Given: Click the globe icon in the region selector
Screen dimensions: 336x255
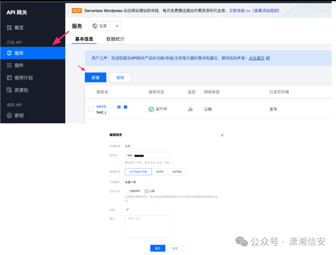Looking at the screenshot, I should 96,26.
